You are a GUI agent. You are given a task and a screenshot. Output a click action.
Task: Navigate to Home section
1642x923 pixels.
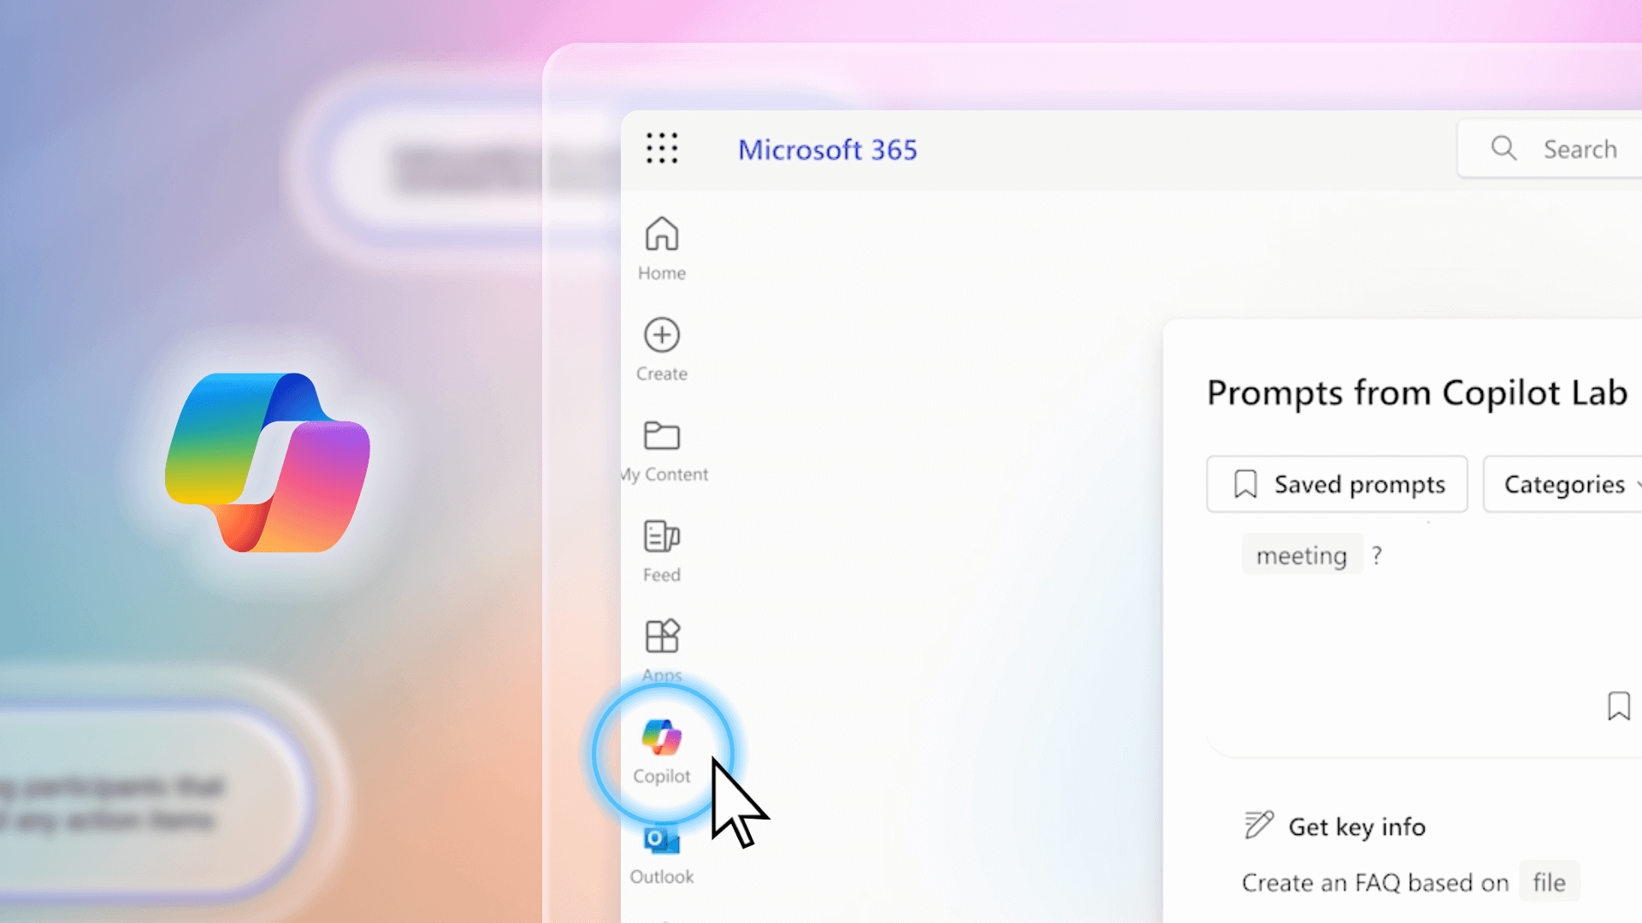pos(659,244)
